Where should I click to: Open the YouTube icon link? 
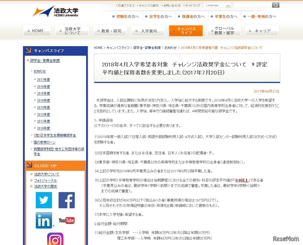[67, 220]
